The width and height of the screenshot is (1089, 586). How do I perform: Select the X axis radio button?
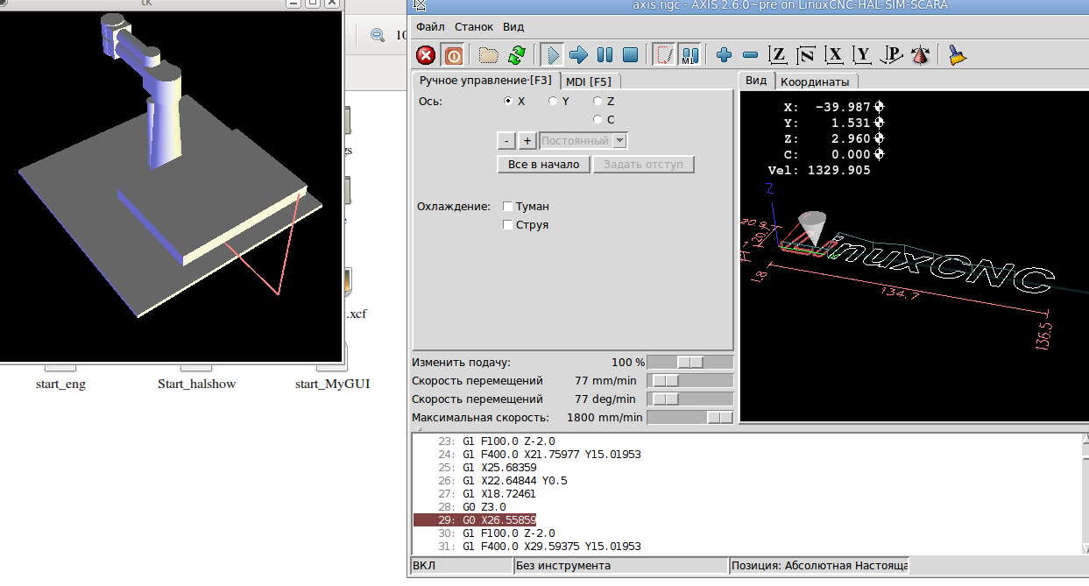pos(508,101)
